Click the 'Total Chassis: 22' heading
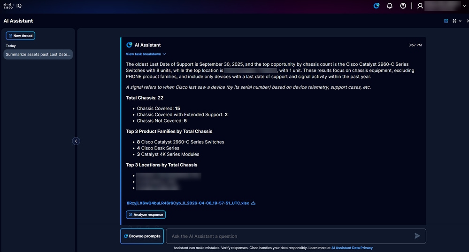The width and height of the screenshot is (469, 252). [x=145, y=98]
